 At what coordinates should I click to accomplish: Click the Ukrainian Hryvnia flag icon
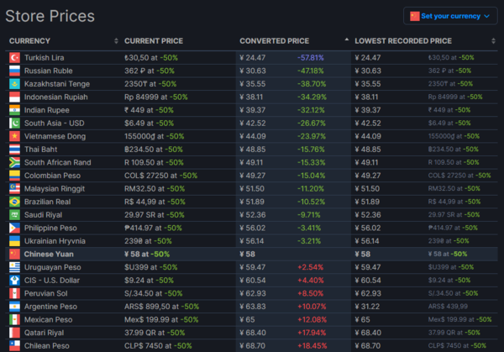coord(14,241)
